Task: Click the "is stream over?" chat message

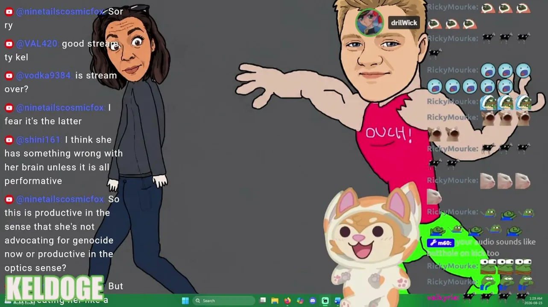Action: tap(61, 82)
